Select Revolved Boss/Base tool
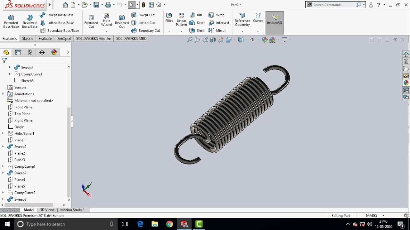410x230 pixels. (x=29, y=21)
